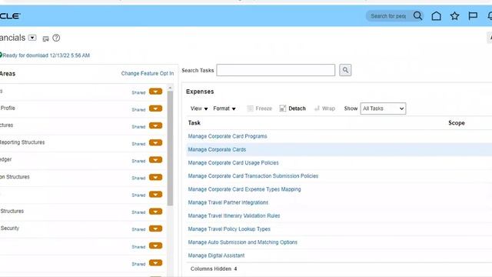Open Manage Travel Policy Lookup Types
Image resolution: width=492 pixels, height=277 pixels.
coord(229,229)
